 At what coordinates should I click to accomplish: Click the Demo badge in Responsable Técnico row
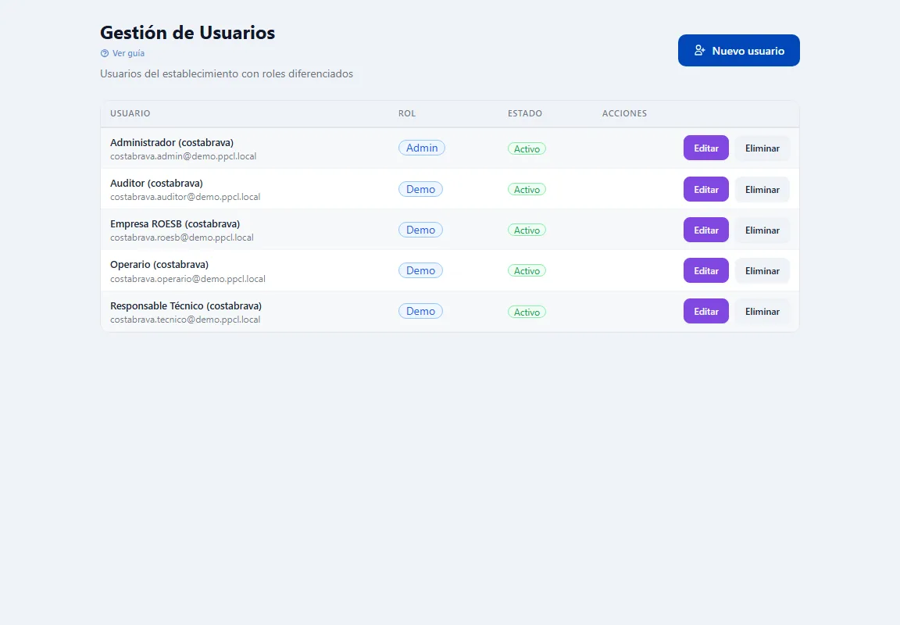(x=421, y=312)
